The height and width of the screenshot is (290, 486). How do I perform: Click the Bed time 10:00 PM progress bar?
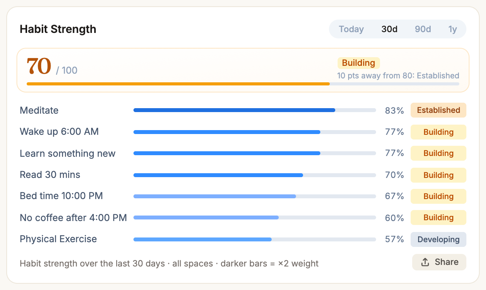pyautogui.click(x=254, y=196)
